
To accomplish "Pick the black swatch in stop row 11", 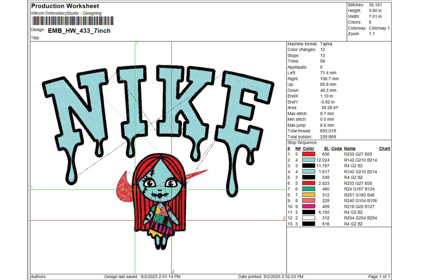I will coord(309,212).
